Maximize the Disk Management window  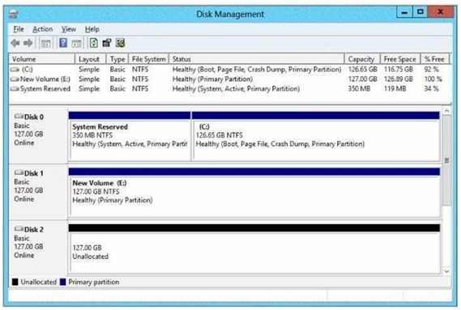420,12
